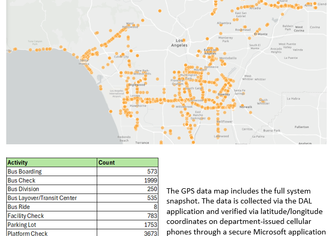Click the La Habra map label

(293, 98)
